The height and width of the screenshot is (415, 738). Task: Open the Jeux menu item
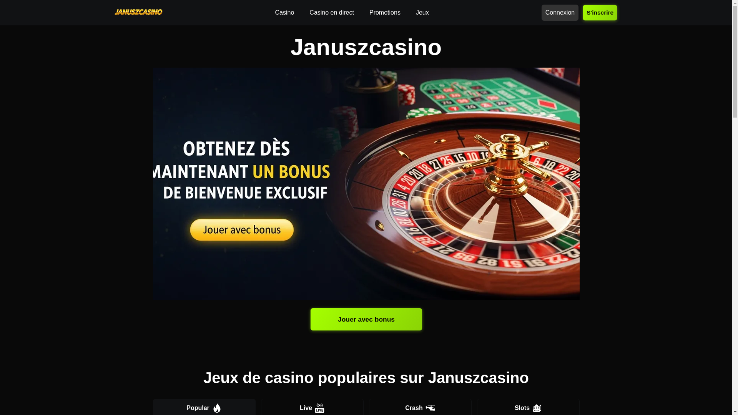(x=422, y=13)
